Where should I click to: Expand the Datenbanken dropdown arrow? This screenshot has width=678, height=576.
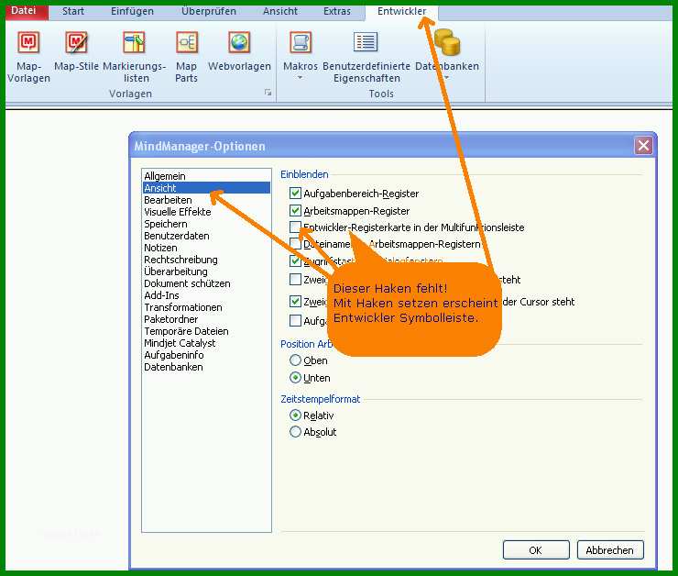[447, 78]
